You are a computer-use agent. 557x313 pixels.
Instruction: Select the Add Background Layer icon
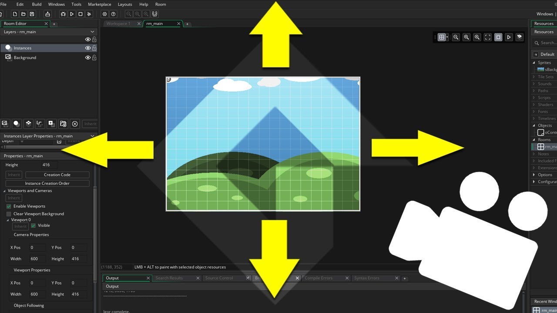coord(5,124)
